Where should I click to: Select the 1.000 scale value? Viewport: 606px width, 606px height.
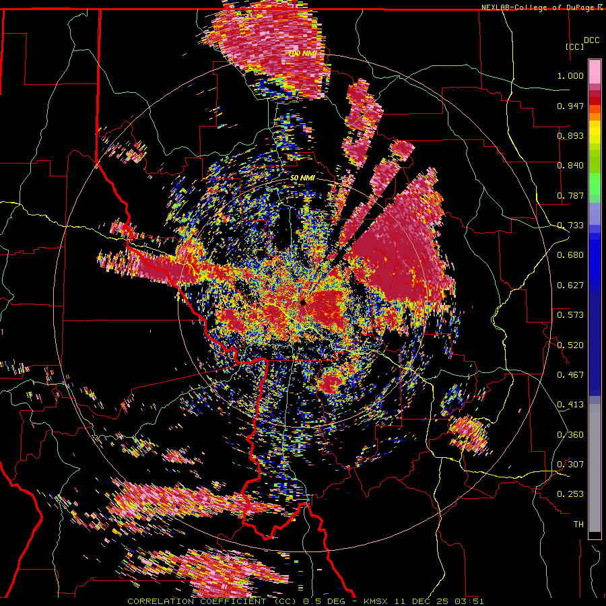pyautogui.click(x=570, y=75)
